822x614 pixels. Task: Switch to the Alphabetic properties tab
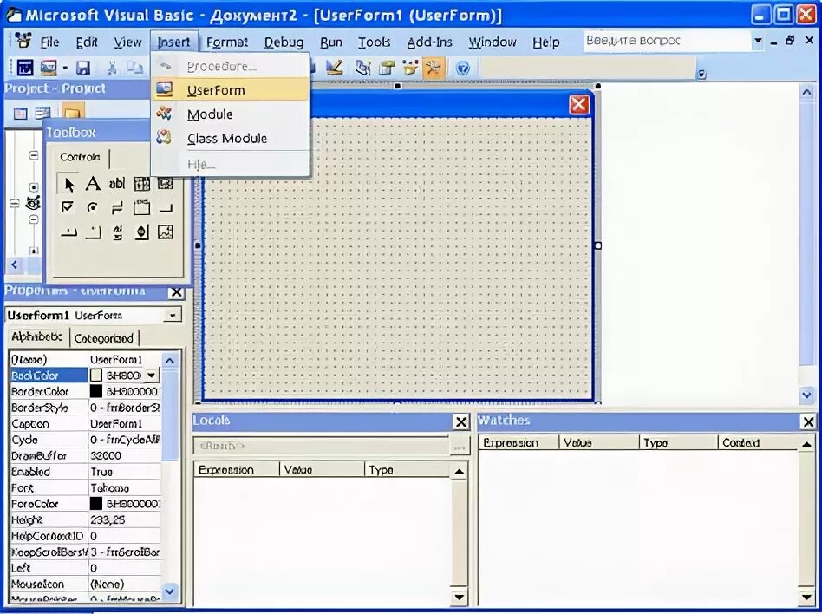37,336
